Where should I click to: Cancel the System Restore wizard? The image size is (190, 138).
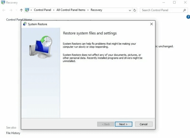click(143, 124)
